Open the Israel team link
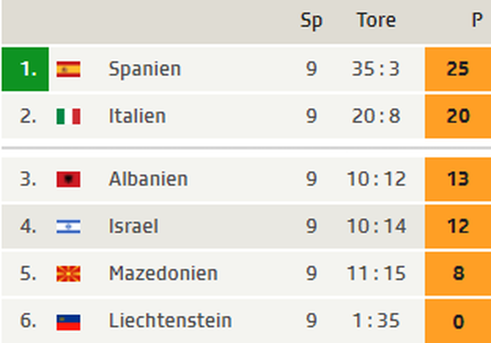Image resolution: width=491 pixels, height=343 pixels. (133, 226)
